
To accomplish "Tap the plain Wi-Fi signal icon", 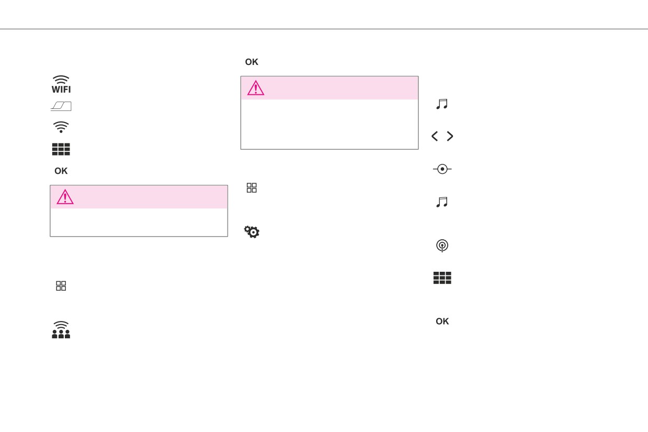I will [x=61, y=127].
